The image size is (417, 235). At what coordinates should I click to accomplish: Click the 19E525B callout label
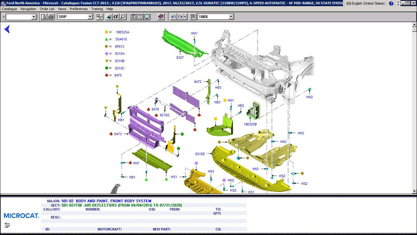250,124
